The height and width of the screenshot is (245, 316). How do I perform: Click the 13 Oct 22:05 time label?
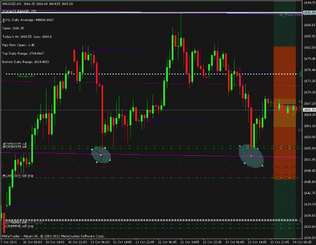click(x=280, y=242)
